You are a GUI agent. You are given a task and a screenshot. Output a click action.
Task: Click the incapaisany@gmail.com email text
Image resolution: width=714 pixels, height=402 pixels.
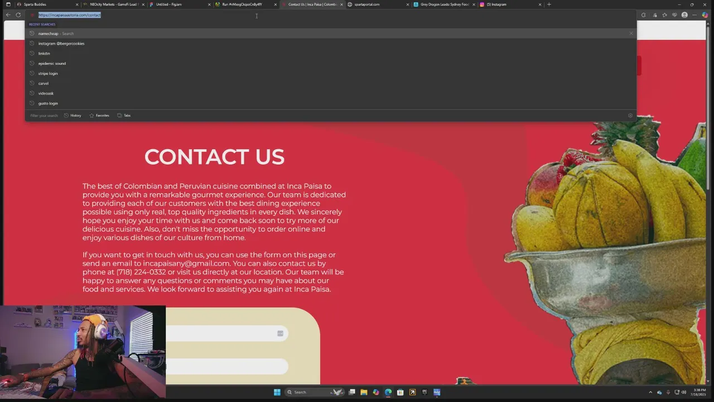(186, 264)
